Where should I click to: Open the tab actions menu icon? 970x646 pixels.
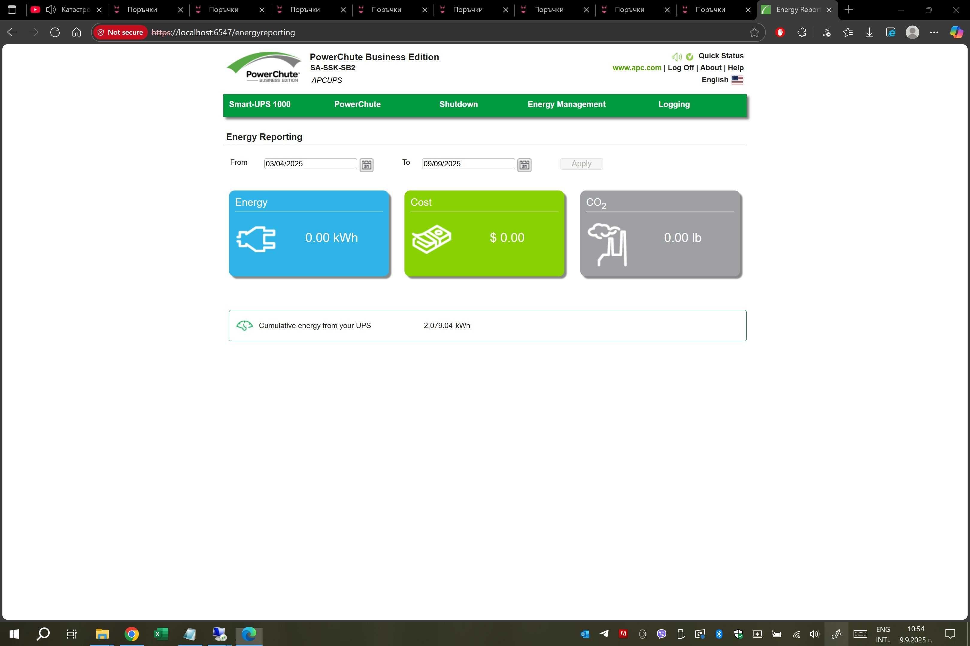coord(12,10)
